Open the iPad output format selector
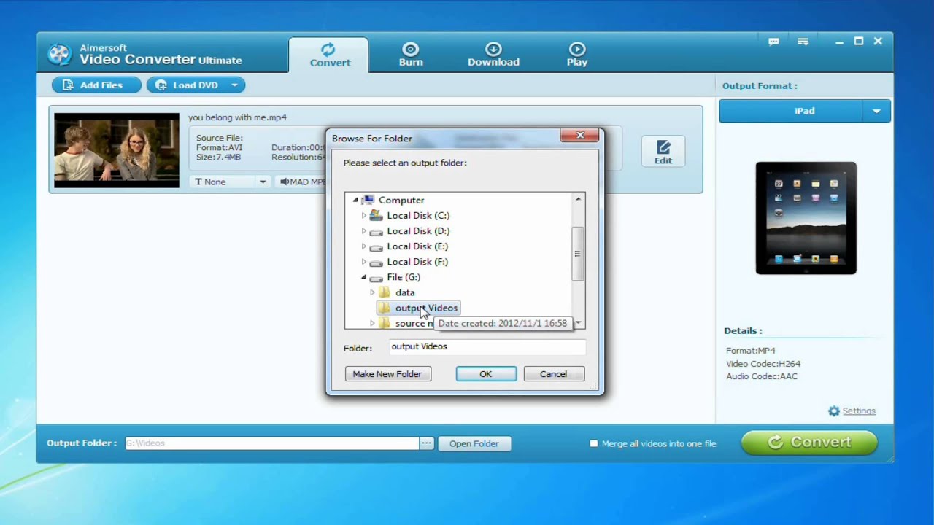Image resolution: width=934 pixels, height=525 pixels. point(790,111)
